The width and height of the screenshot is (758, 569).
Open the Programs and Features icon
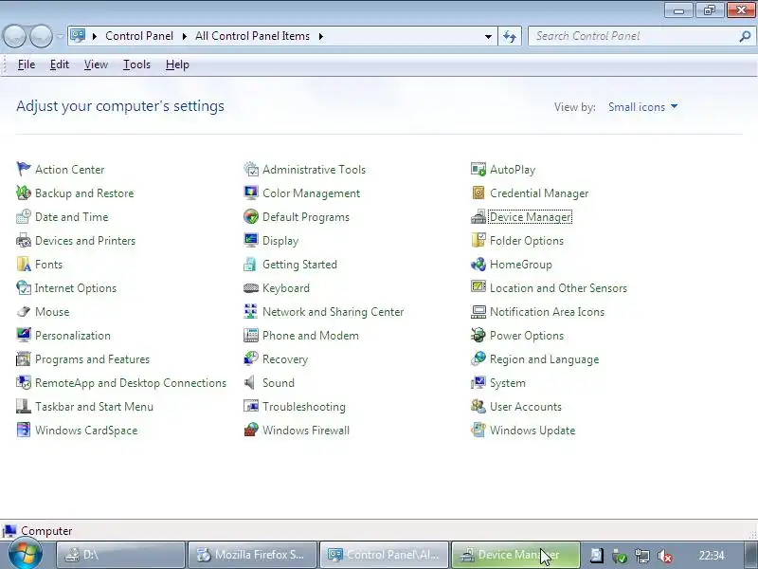tap(23, 359)
